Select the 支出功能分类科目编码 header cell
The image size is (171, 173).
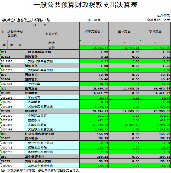(12, 34)
